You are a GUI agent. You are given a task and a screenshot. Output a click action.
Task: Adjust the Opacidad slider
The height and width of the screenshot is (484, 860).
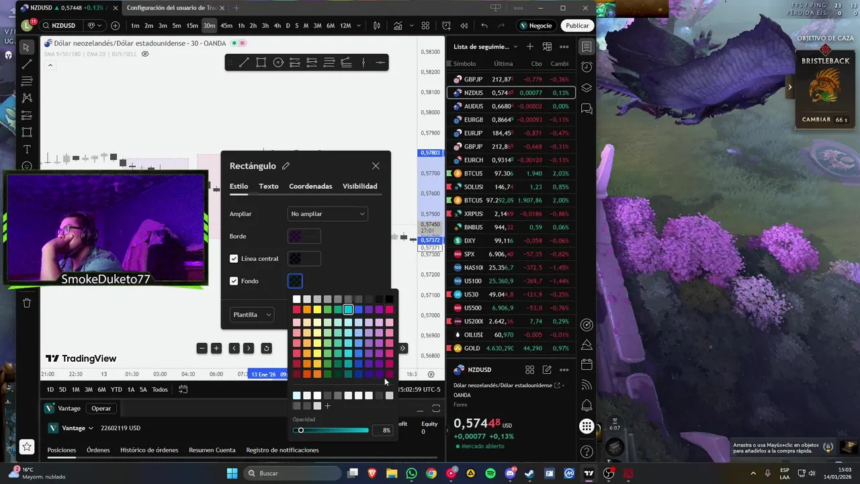click(331, 430)
